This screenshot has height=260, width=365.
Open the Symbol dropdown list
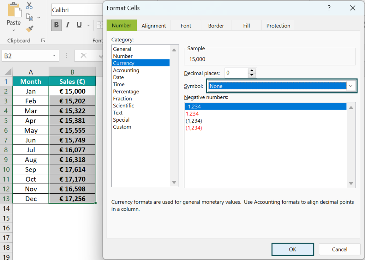pos(351,86)
